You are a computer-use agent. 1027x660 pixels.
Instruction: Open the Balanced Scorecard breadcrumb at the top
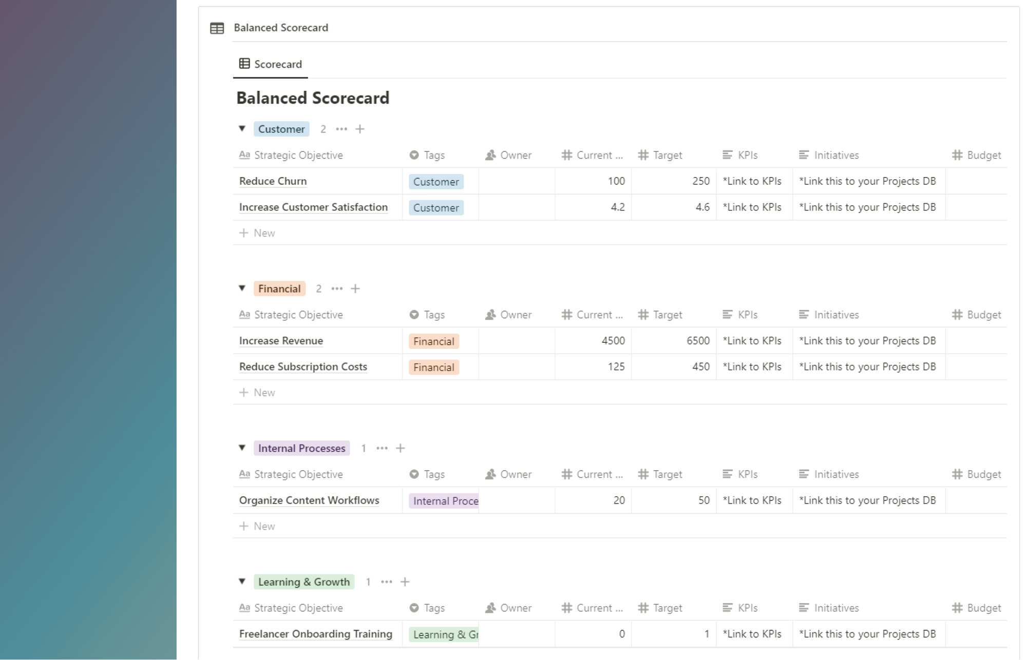pyautogui.click(x=281, y=27)
